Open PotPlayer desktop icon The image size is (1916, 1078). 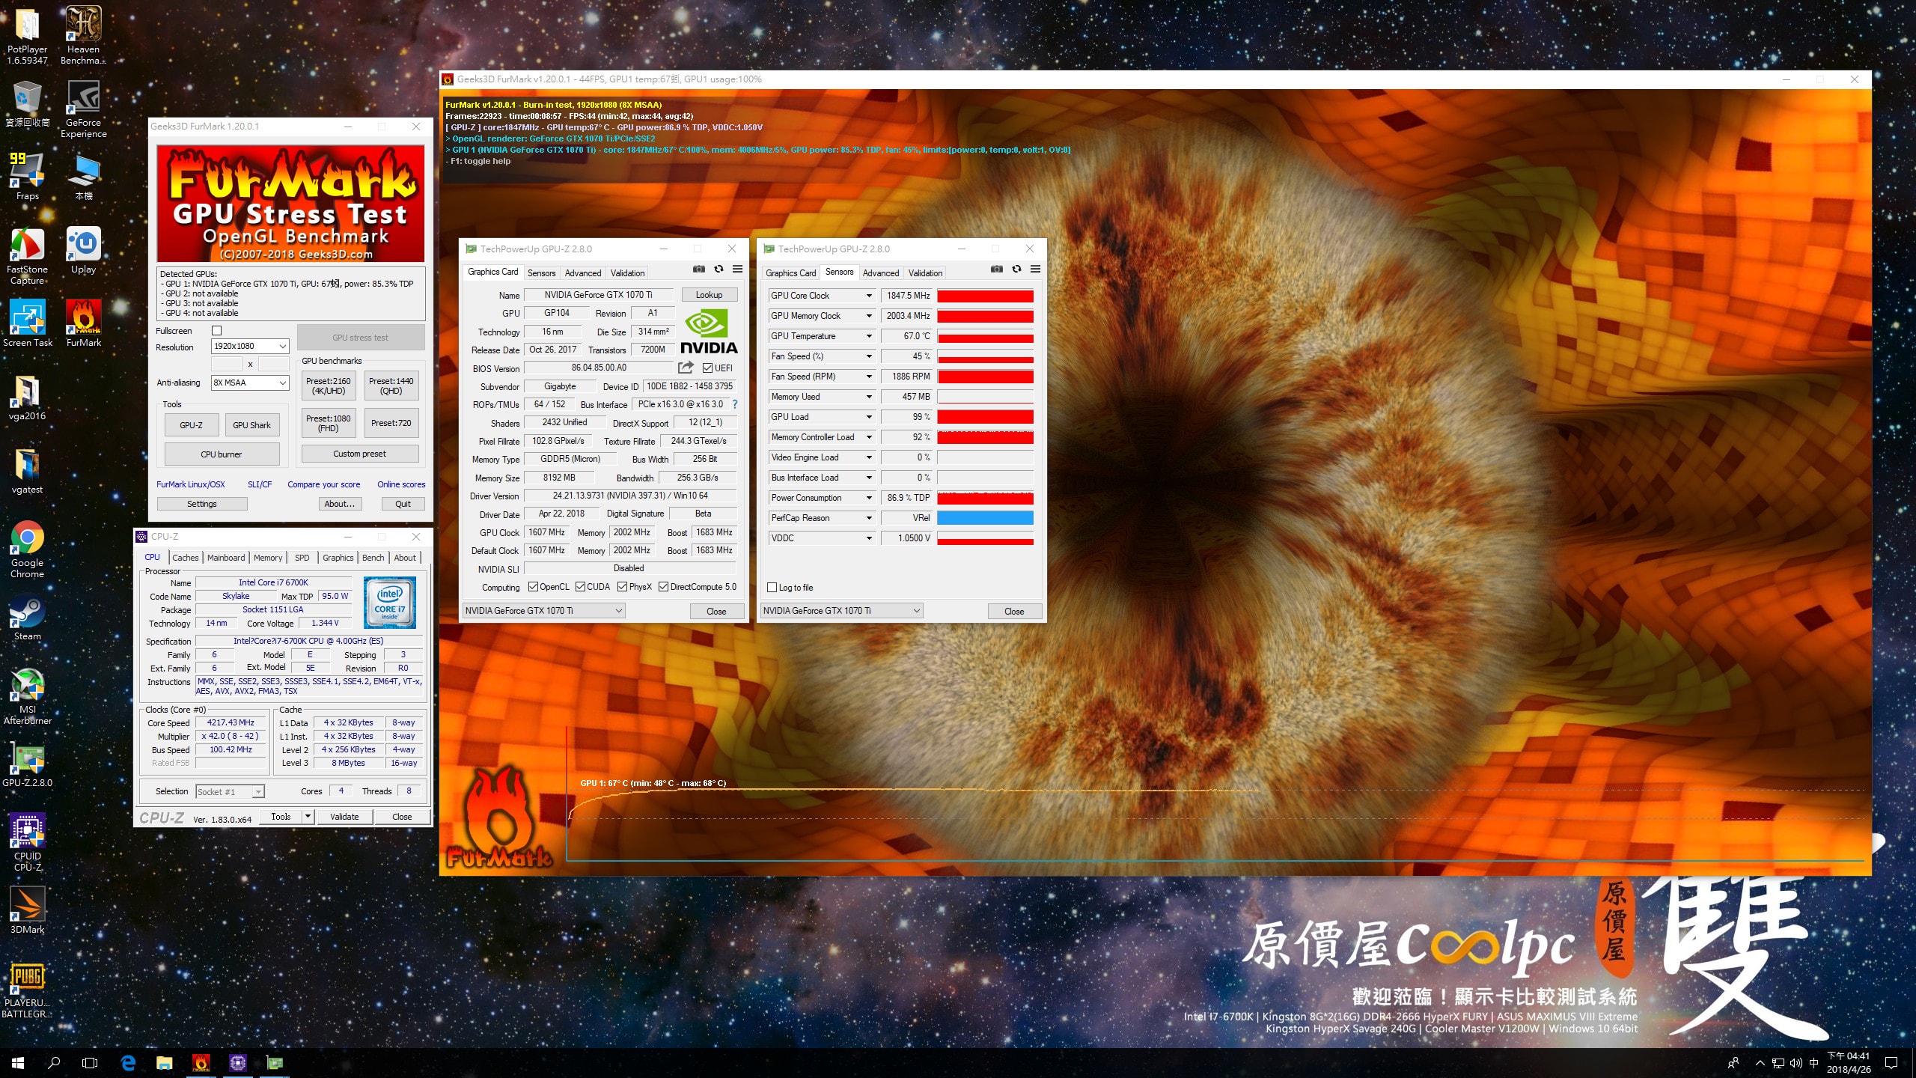click(28, 36)
